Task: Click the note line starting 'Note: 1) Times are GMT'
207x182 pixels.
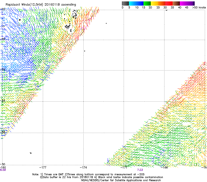Action: coord(88,174)
